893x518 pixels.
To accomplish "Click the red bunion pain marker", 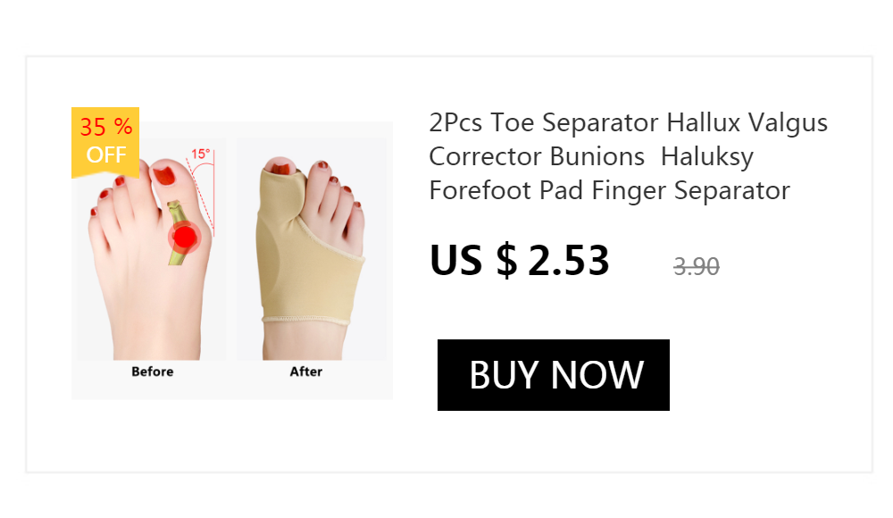I will pyautogui.click(x=184, y=237).
